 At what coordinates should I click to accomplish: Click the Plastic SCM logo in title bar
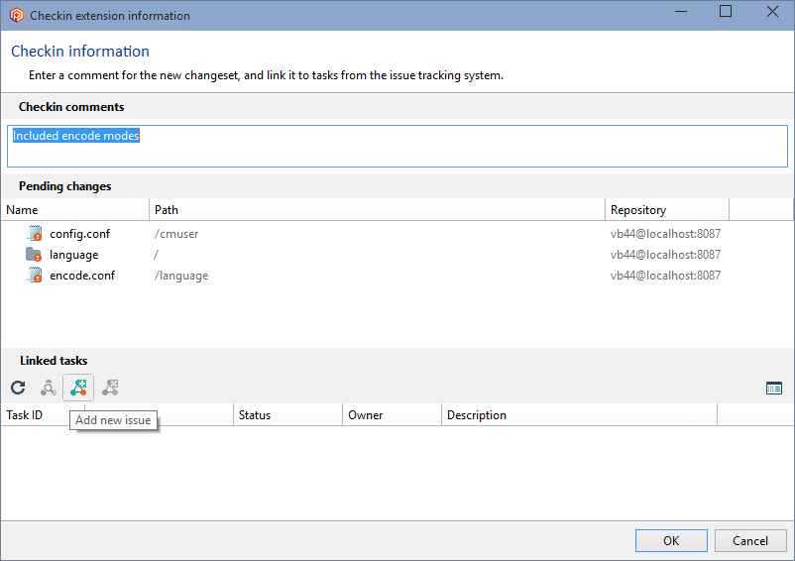pyautogui.click(x=17, y=15)
